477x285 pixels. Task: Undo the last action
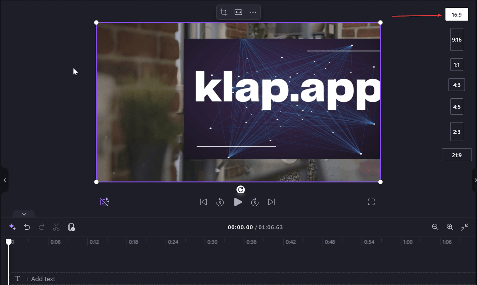(x=27, y=227)
